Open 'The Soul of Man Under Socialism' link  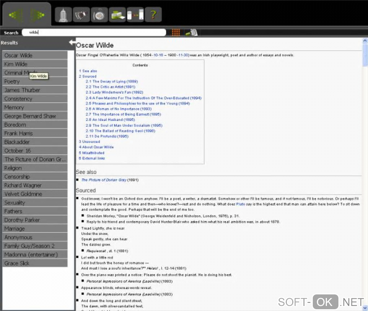click(x=124, y=125)
